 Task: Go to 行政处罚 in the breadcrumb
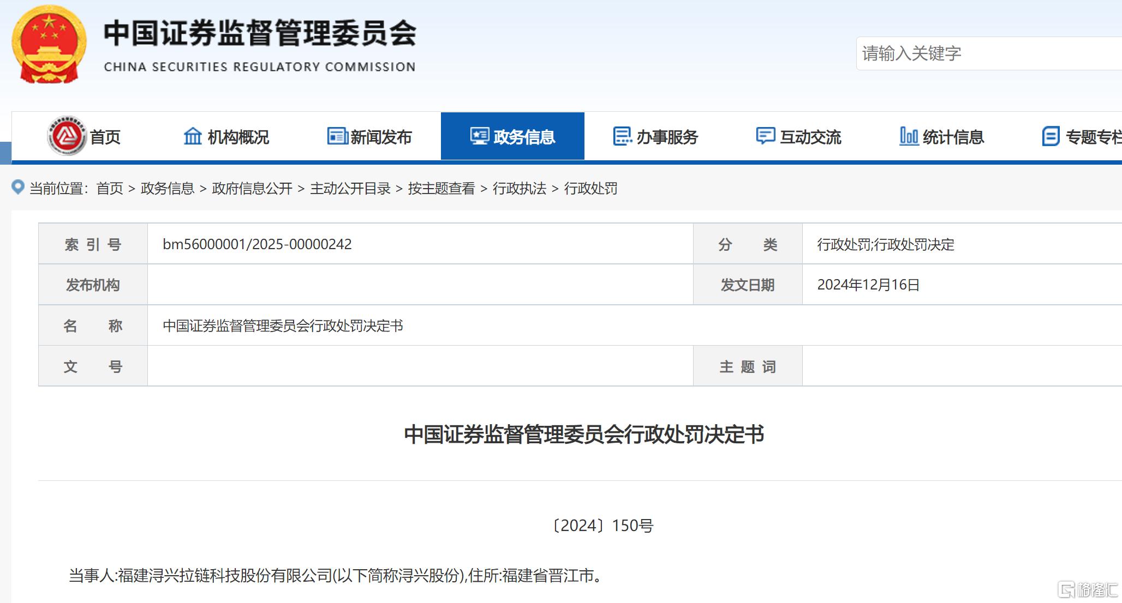click(x=590, y=189)
